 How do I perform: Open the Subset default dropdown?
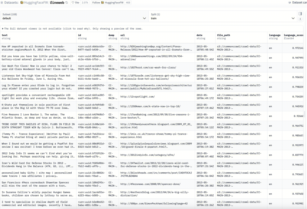(74, 16)
